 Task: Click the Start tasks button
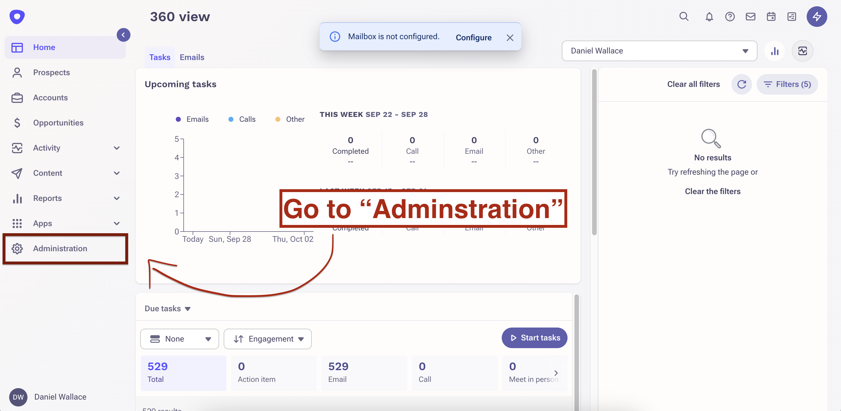[534, 338]
